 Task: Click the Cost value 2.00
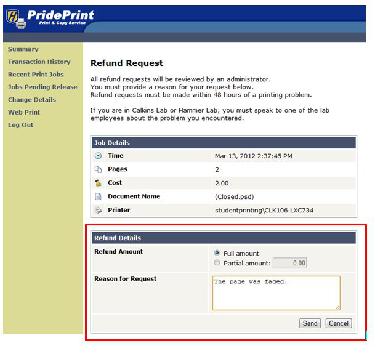coord(222,183)
